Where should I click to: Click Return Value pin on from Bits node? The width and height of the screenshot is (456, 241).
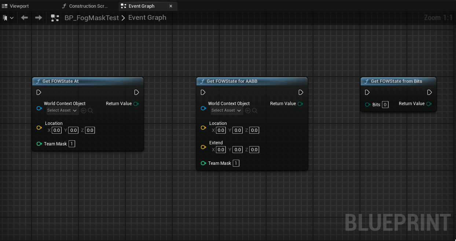click(429, 104)
